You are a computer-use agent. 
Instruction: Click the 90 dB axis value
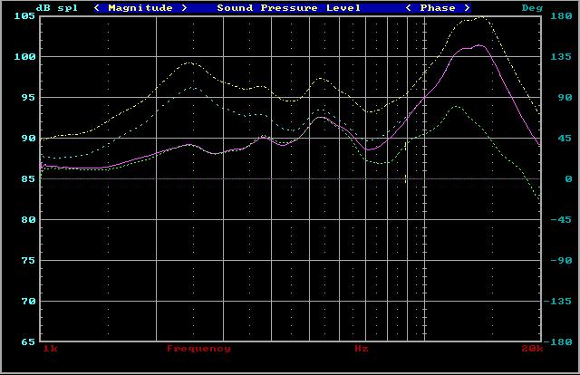point(28,138)
